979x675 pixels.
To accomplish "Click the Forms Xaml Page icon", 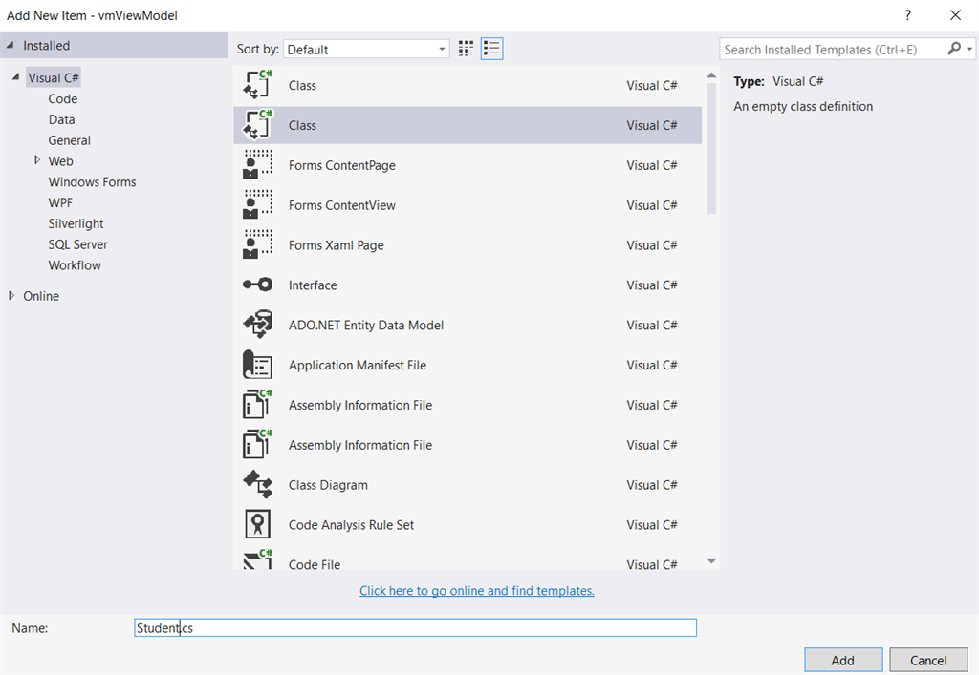I will (x=257, y=245).
